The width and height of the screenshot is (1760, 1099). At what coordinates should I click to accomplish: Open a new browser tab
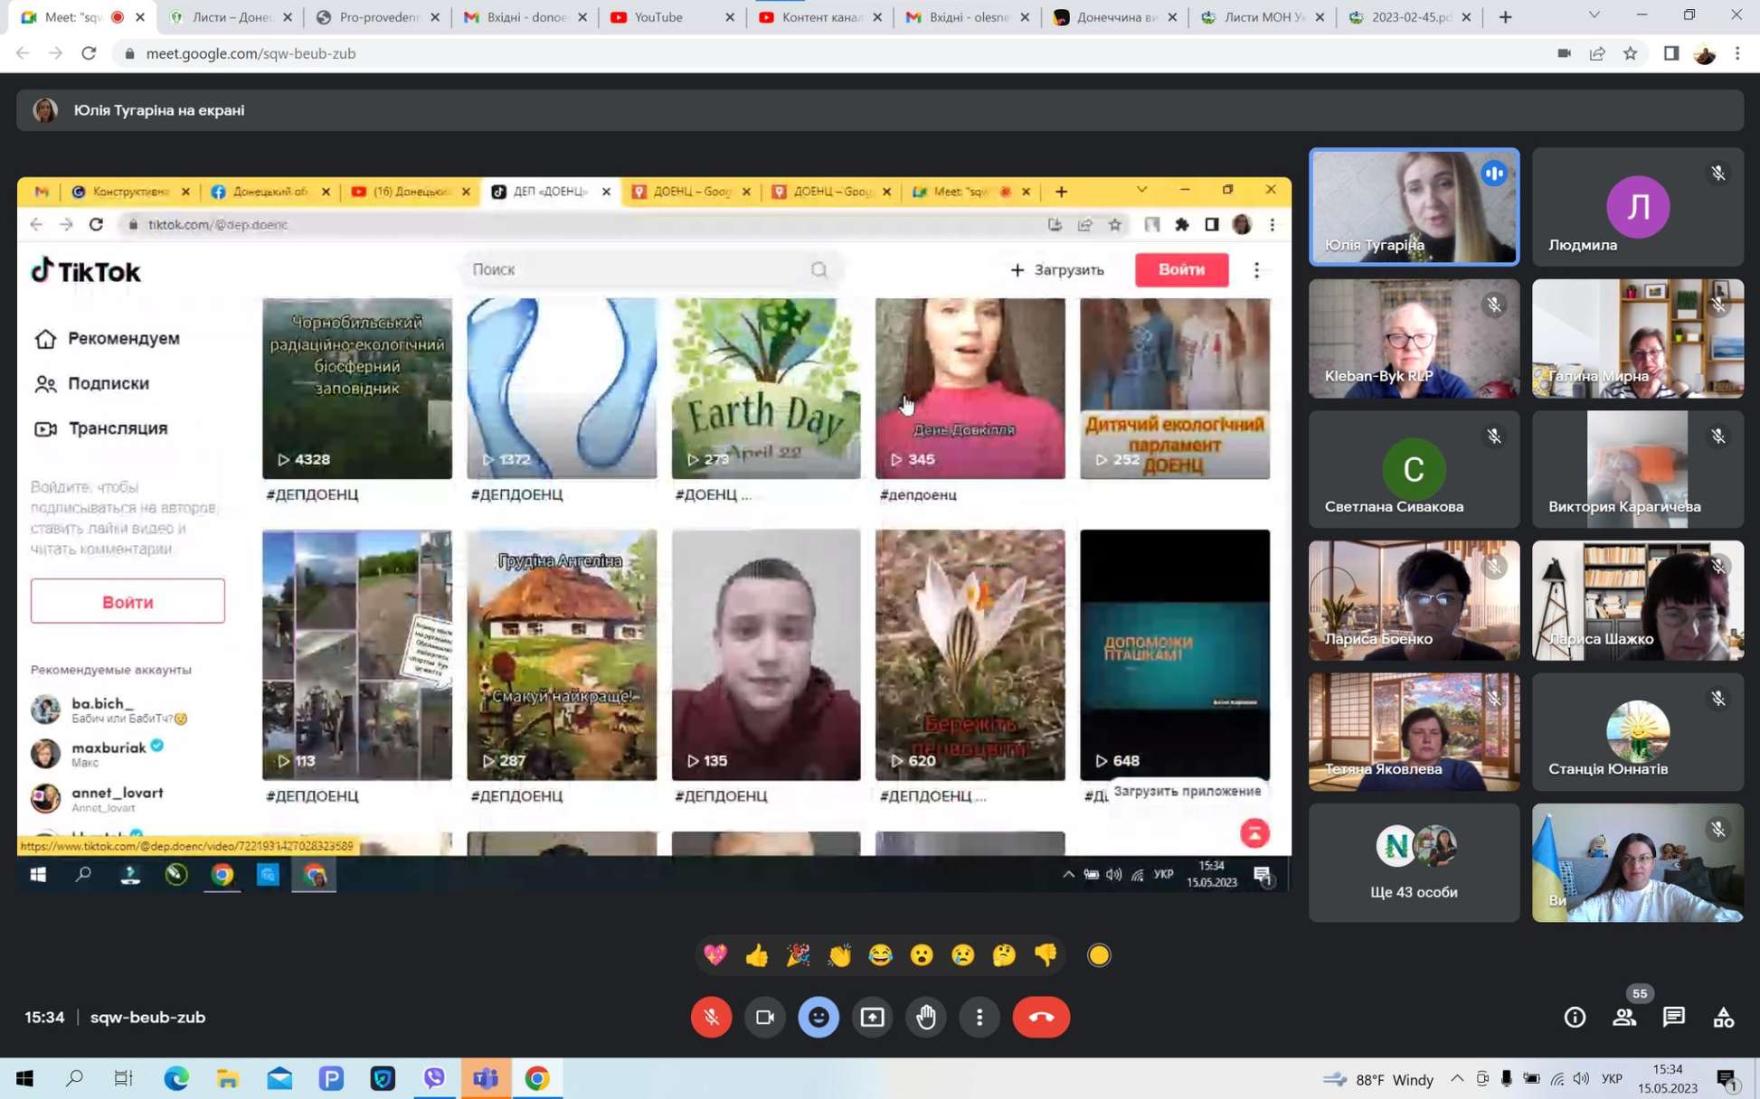tap(1505, 17)
